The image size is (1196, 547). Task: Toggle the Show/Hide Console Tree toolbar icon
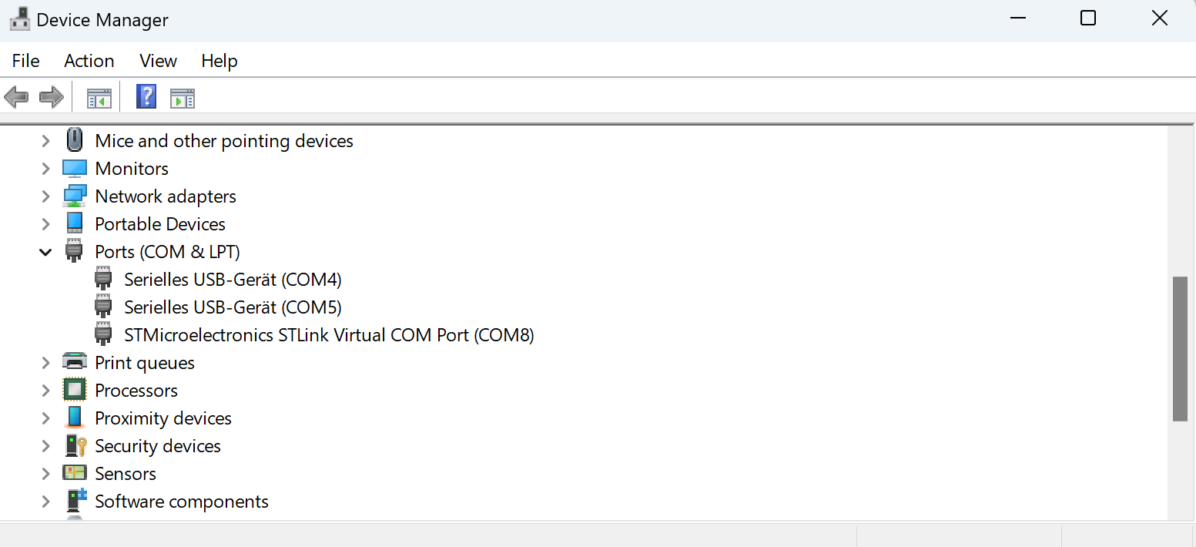(x=99, y=96)
